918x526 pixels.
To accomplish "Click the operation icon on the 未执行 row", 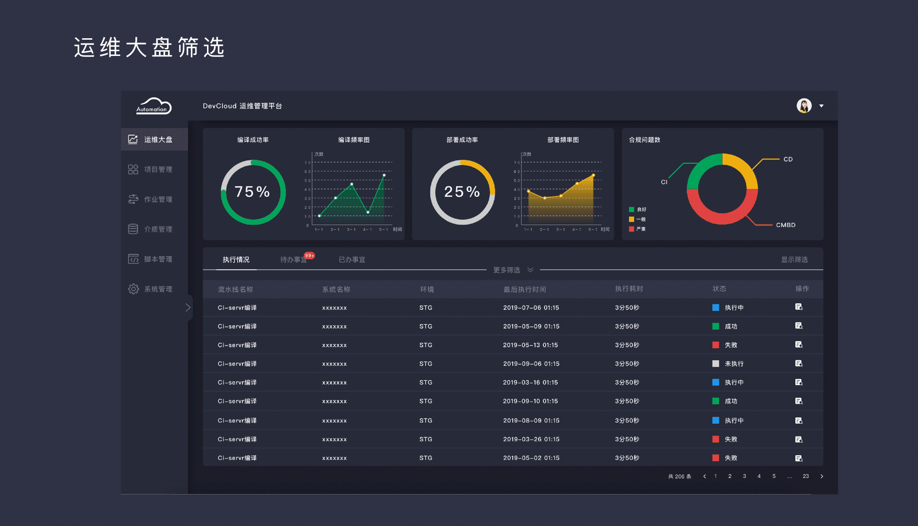I will click(x=799, y=363).
